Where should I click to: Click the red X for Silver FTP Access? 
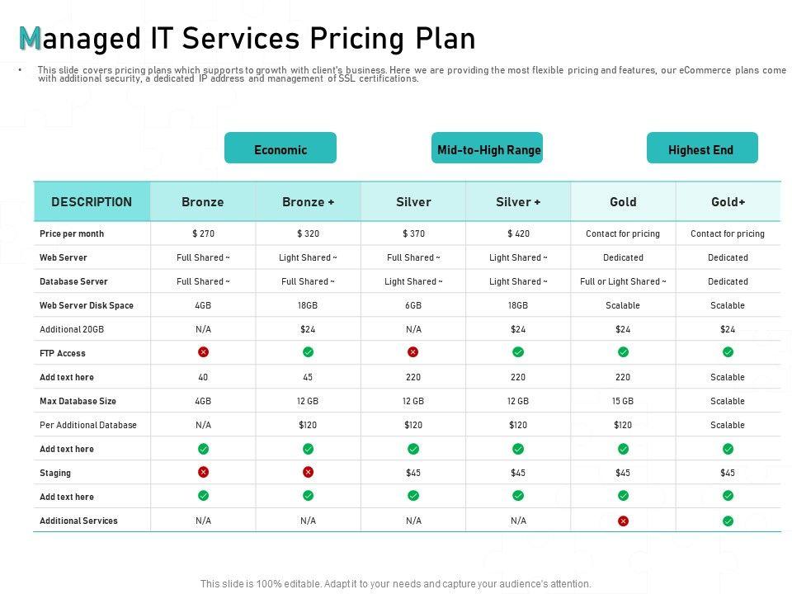tap(413, 352)
